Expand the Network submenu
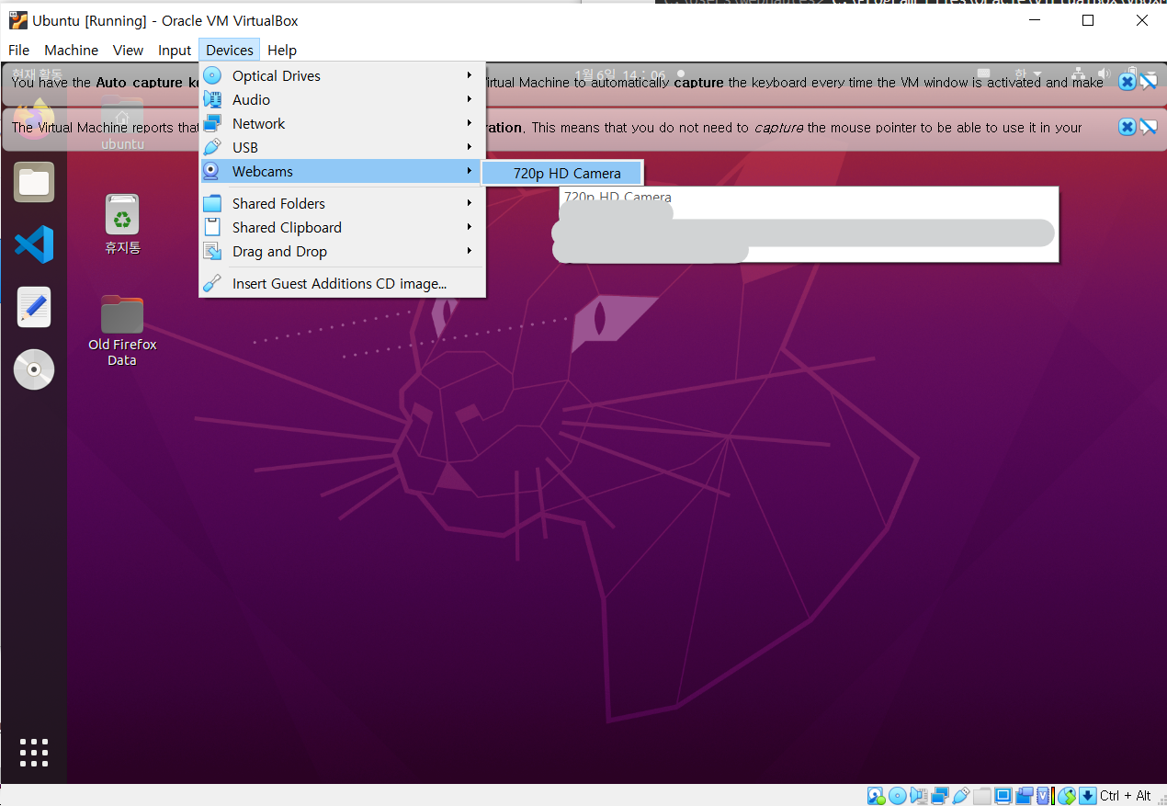The width and height of the screenshot is (1167, 806). 342,123
